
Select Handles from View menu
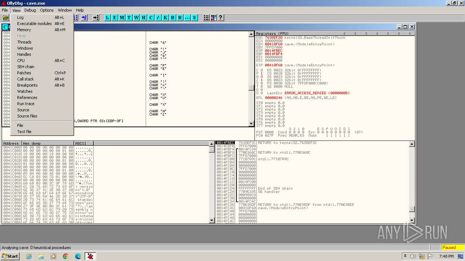point(42,54)
